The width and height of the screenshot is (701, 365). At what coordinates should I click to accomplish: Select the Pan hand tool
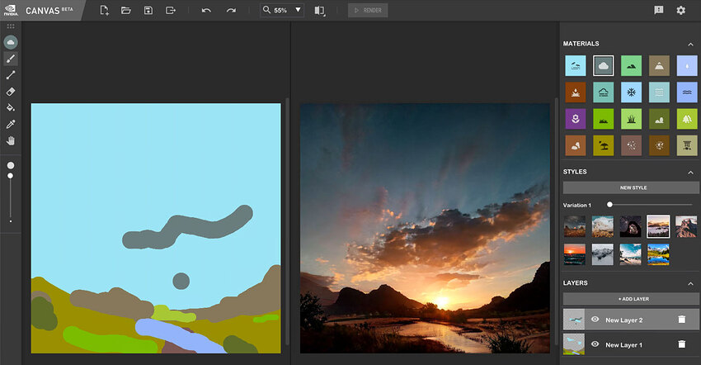click(11, 140)
